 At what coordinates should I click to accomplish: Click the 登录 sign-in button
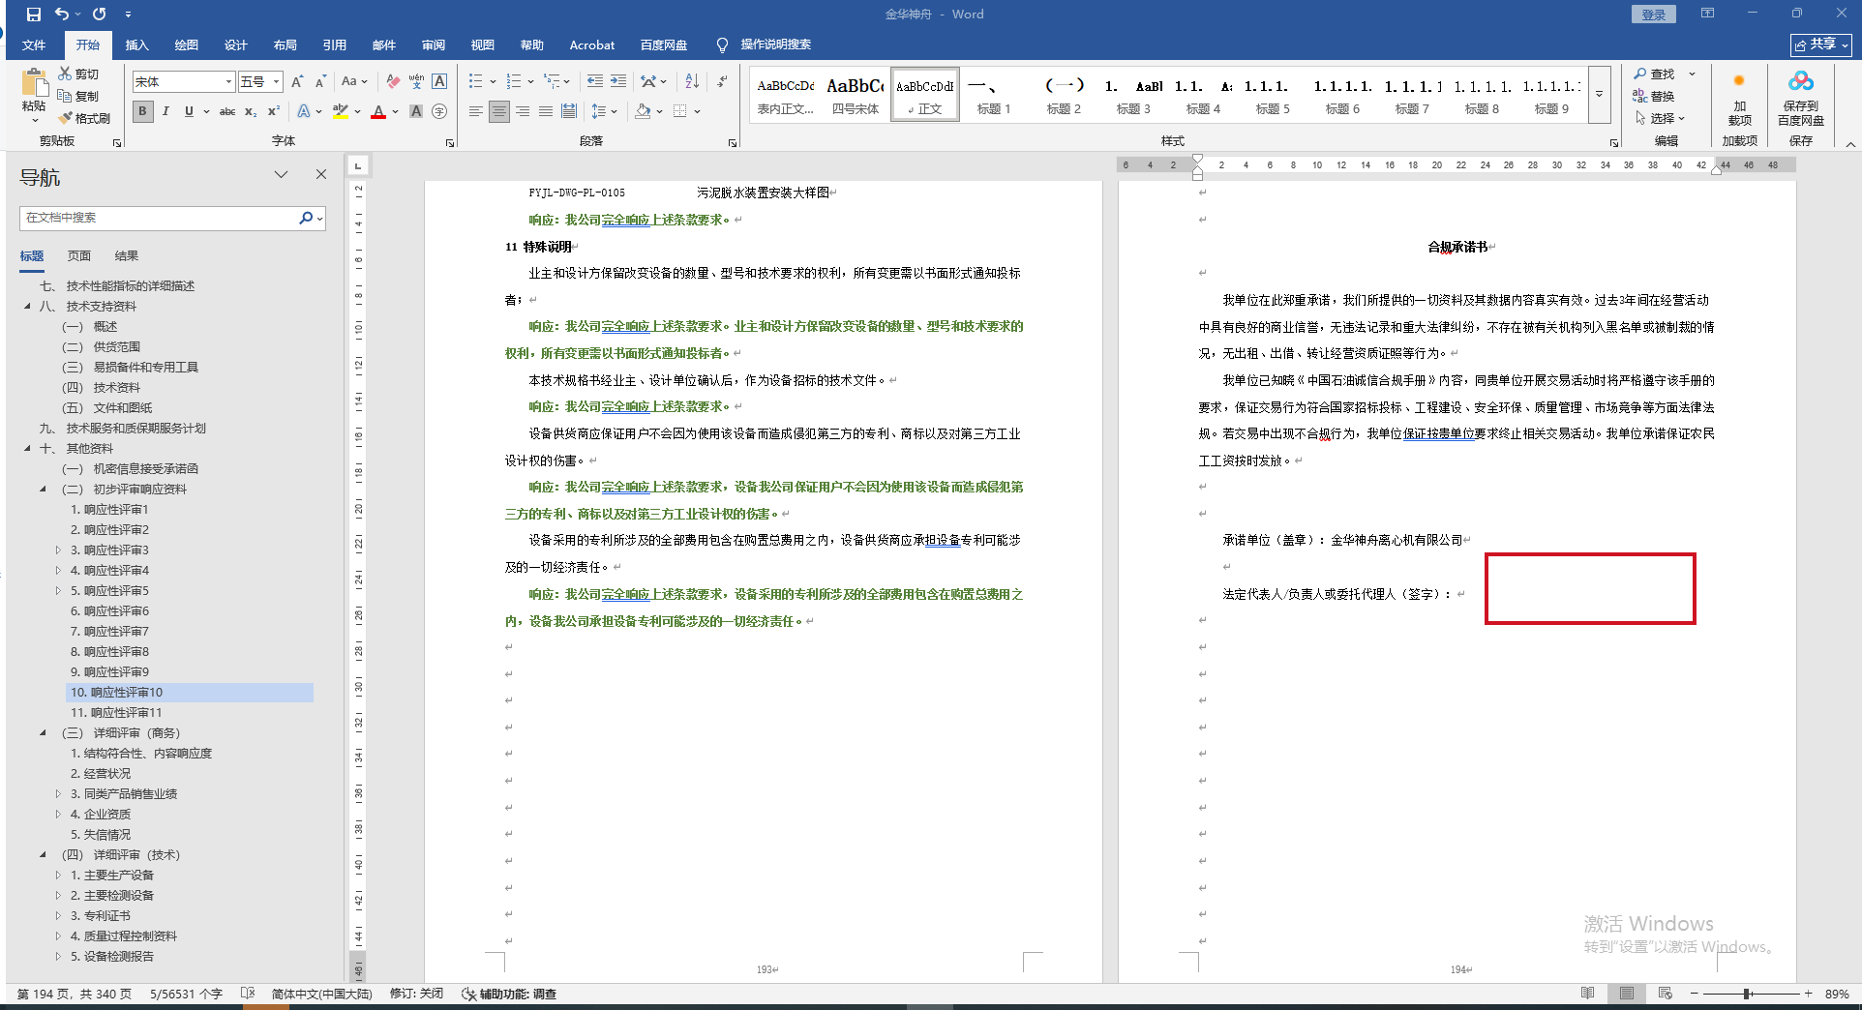(x=1653, y=15)
